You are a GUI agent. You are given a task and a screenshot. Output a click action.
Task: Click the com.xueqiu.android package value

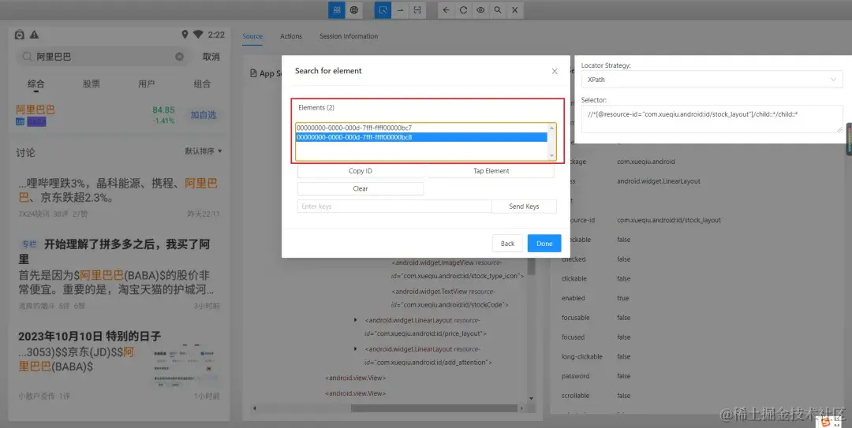coord(645,162)
